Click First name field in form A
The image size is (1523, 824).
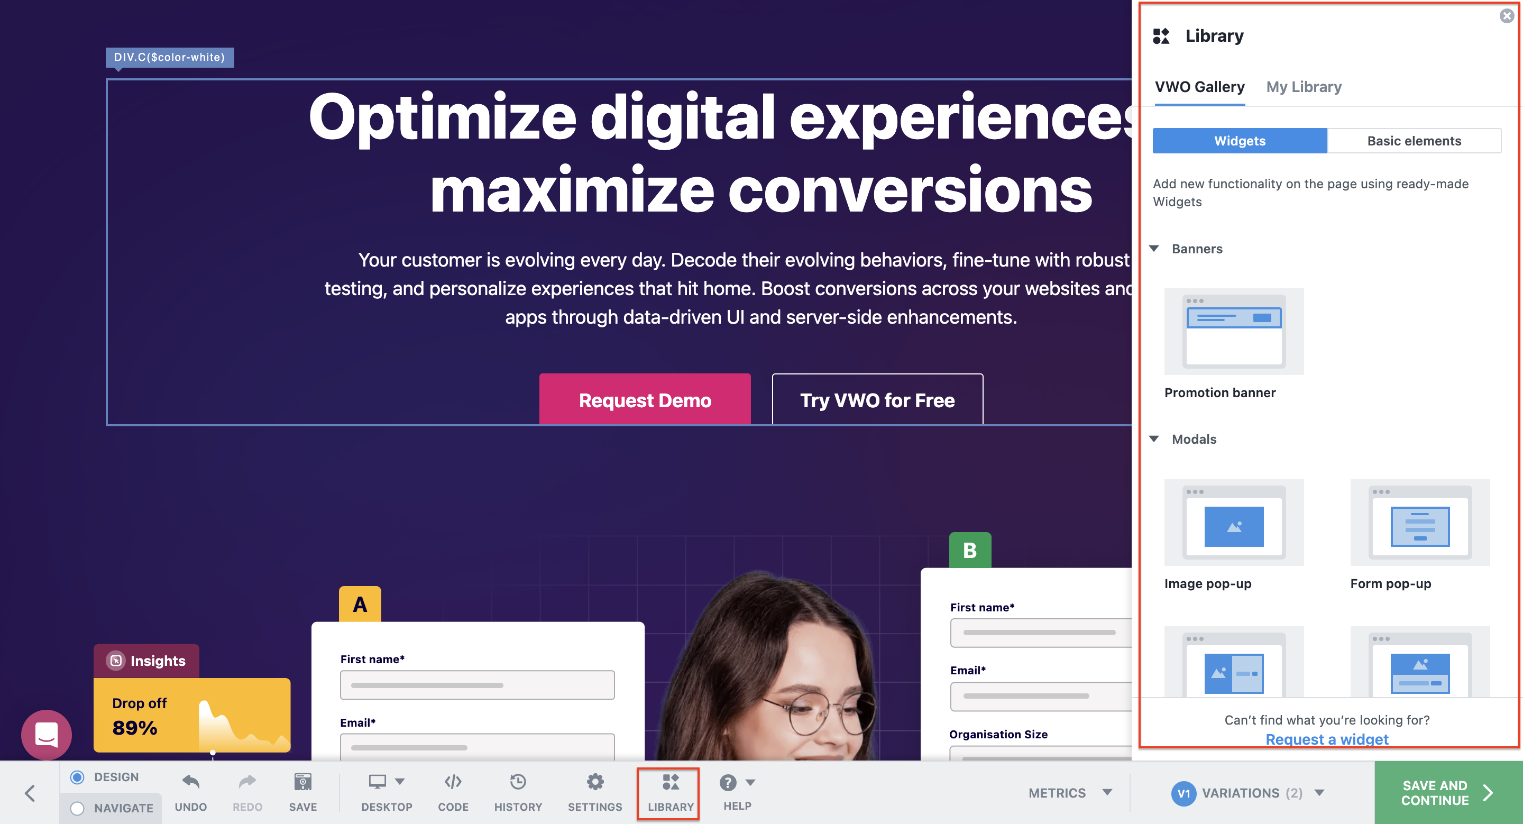point(477,684)
